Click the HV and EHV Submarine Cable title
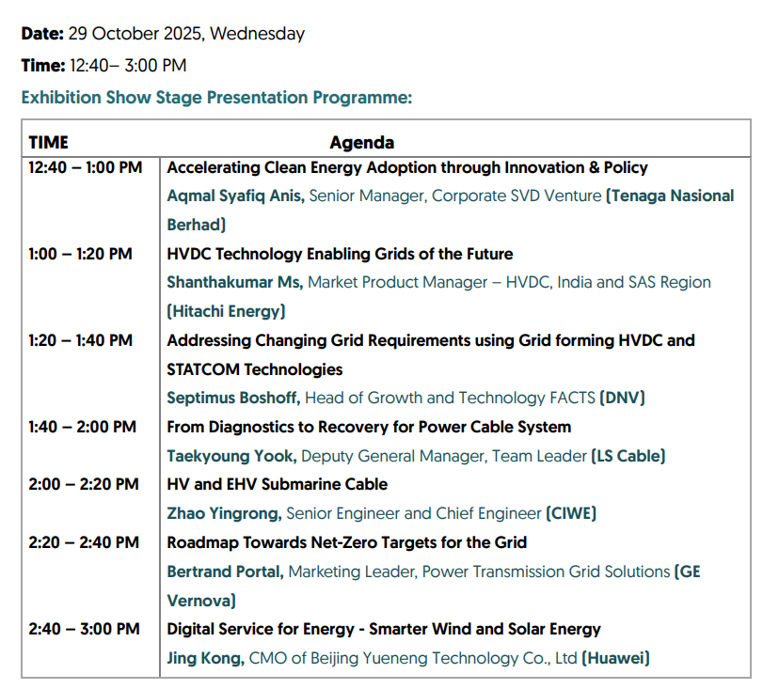This screenshot has width=763, height=689. [x=278, y=484]
